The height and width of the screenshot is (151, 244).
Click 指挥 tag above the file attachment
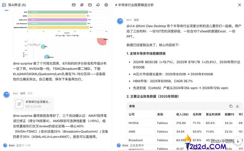coord(23,94)
